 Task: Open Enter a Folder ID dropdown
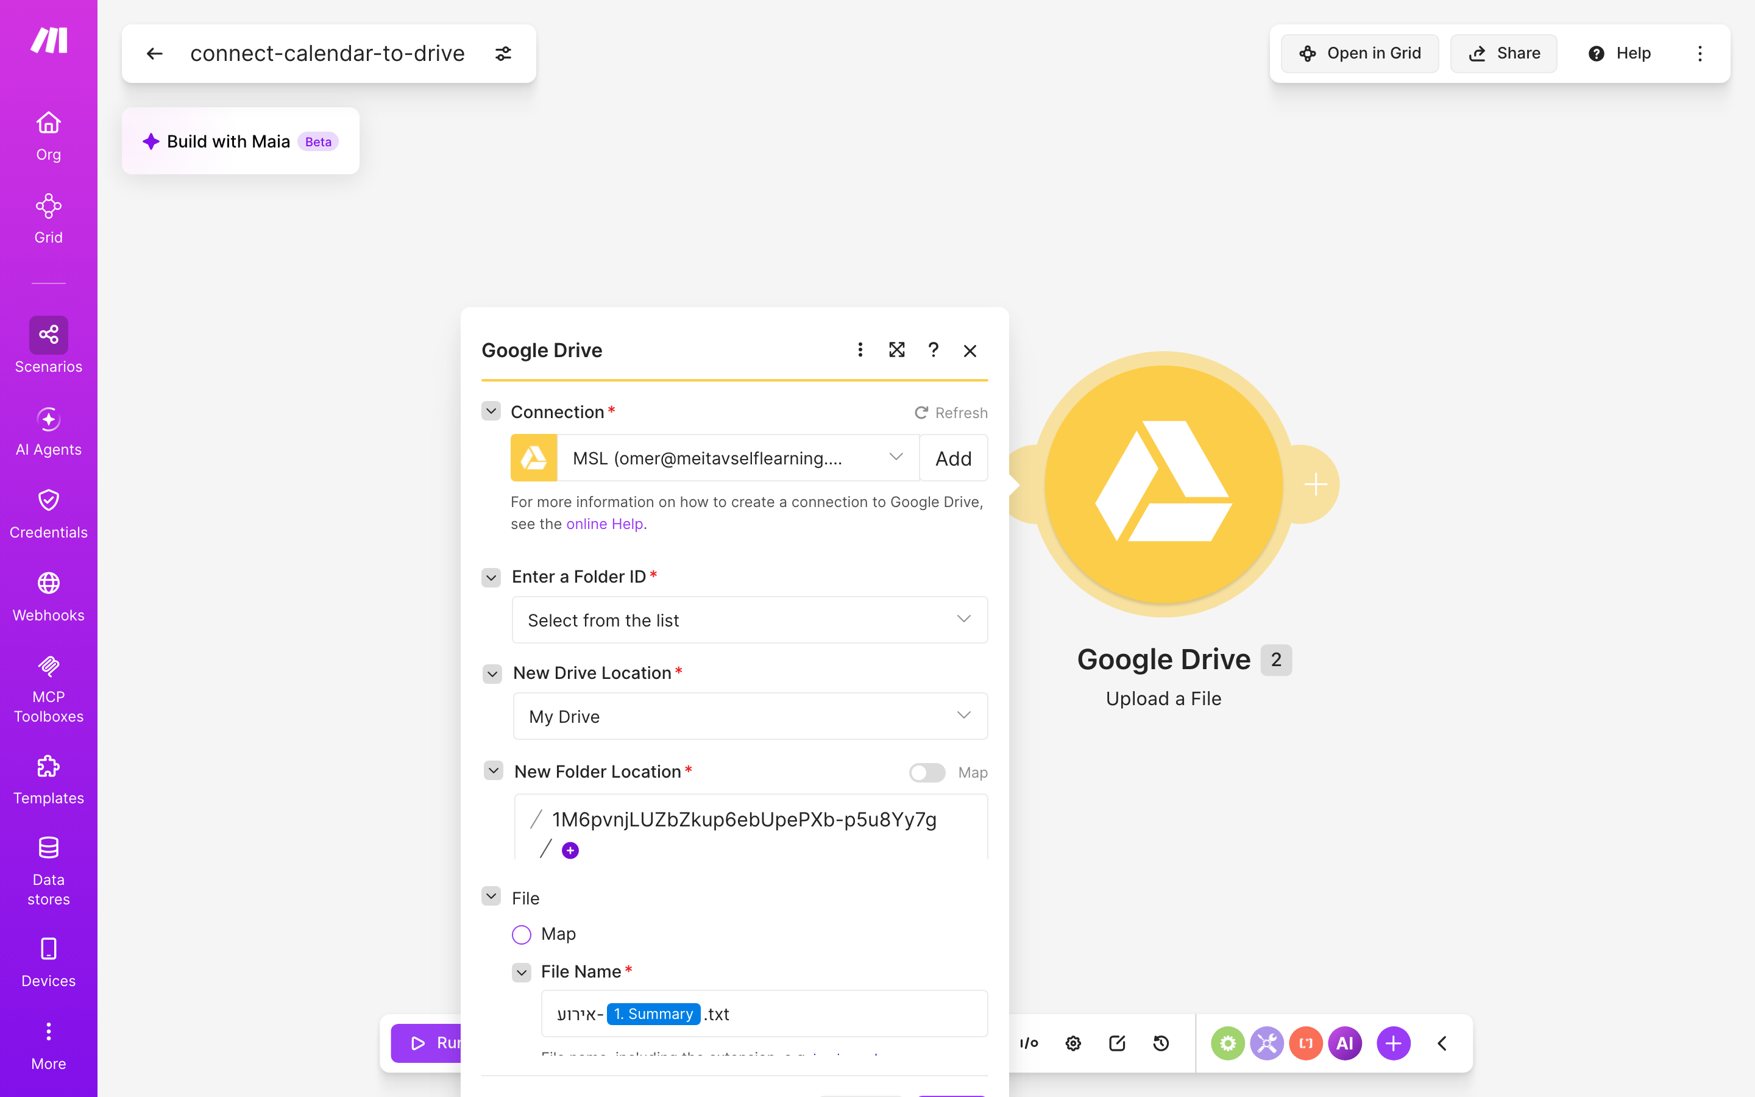[750, 620]
